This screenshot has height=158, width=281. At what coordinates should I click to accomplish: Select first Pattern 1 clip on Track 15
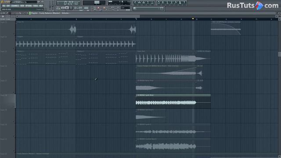coord(46,57)
